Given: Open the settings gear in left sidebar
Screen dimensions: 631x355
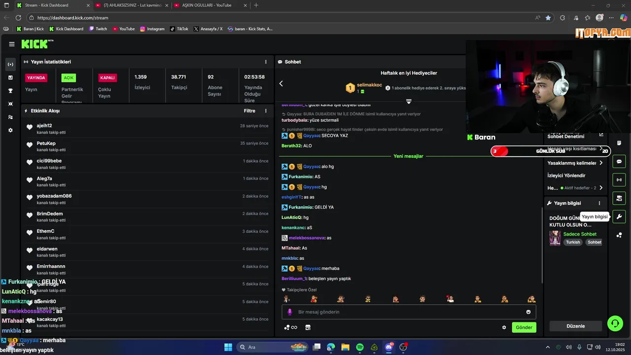Looking at the screenshot, I should (x=10, y=130).
